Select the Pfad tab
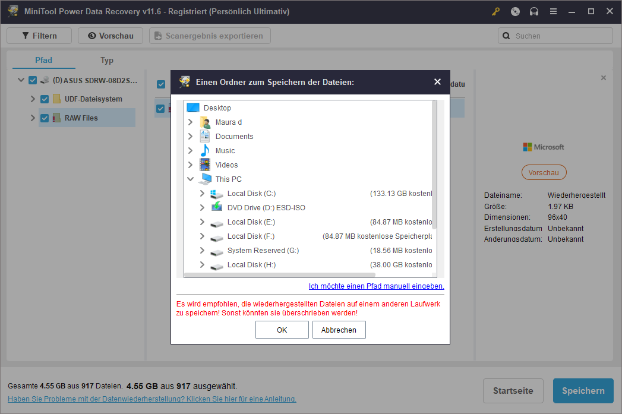Image resolution: width=622 pixels, height=414 pixels. tap(43, 60)
